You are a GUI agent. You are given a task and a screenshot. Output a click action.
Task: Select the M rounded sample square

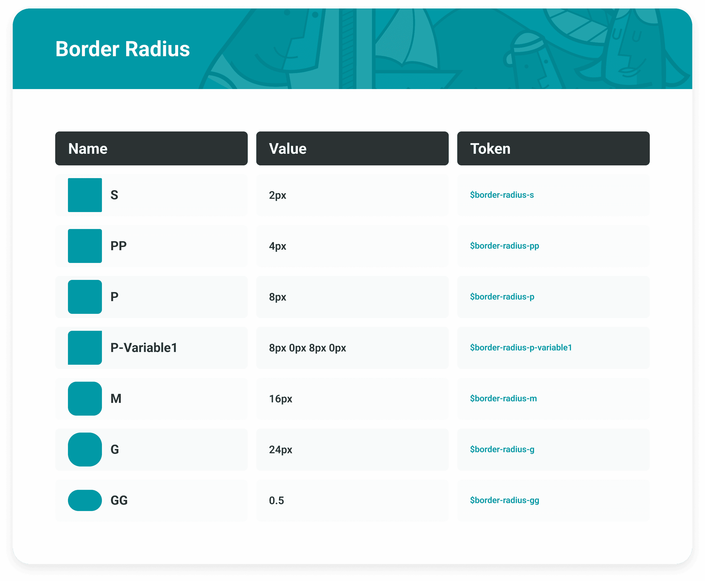[x=85, y=398]
